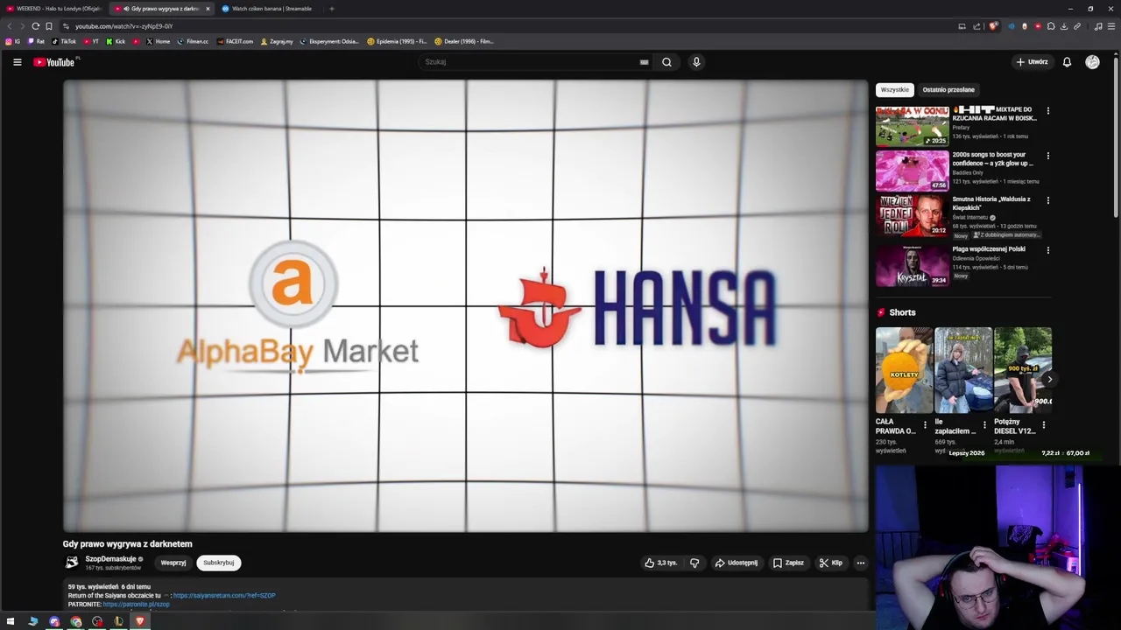Select the 'Ostatnio przesłane' filter chip

[x=948, y=89]
